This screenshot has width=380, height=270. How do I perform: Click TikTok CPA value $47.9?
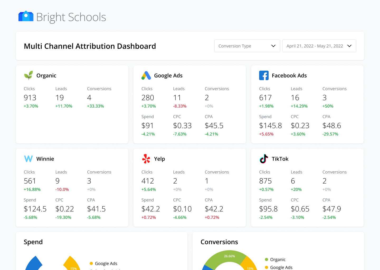pyautogui.click(x=332, y=209)
